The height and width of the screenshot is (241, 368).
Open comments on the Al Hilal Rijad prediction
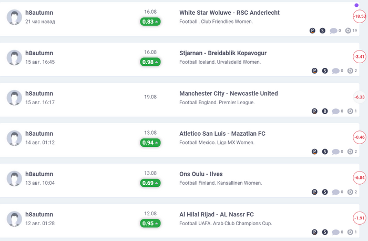[x=334, y=232]
